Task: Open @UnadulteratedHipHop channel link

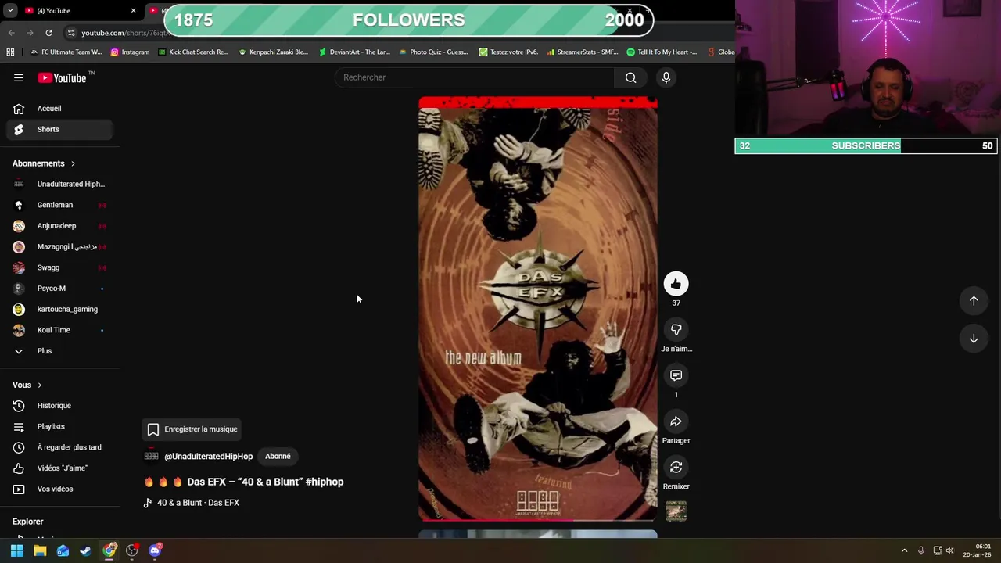Action: pyautogui.click(x=209, y=457)
